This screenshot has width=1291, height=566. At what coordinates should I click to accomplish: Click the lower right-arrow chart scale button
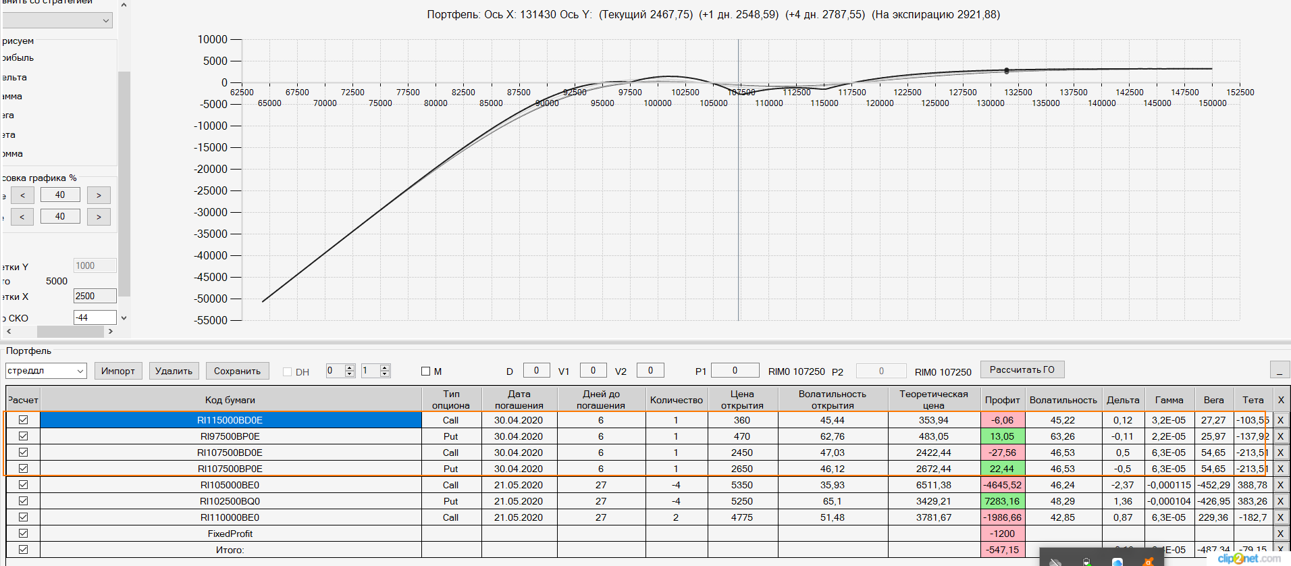pyautogui.click(x=99, y=217)
